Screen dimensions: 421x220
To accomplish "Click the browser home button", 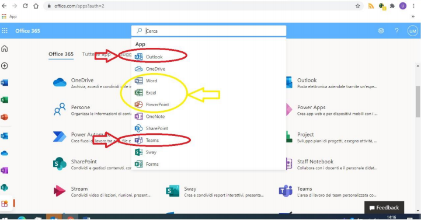I will tap(36, 6).
